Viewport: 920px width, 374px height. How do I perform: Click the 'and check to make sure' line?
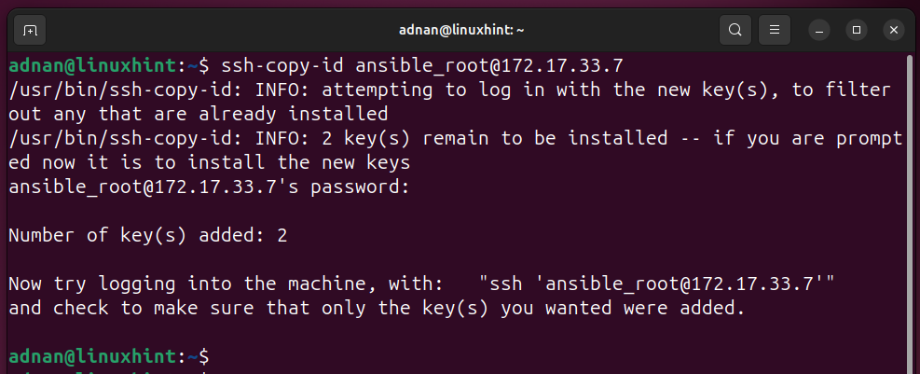click(x=377, y=309)
